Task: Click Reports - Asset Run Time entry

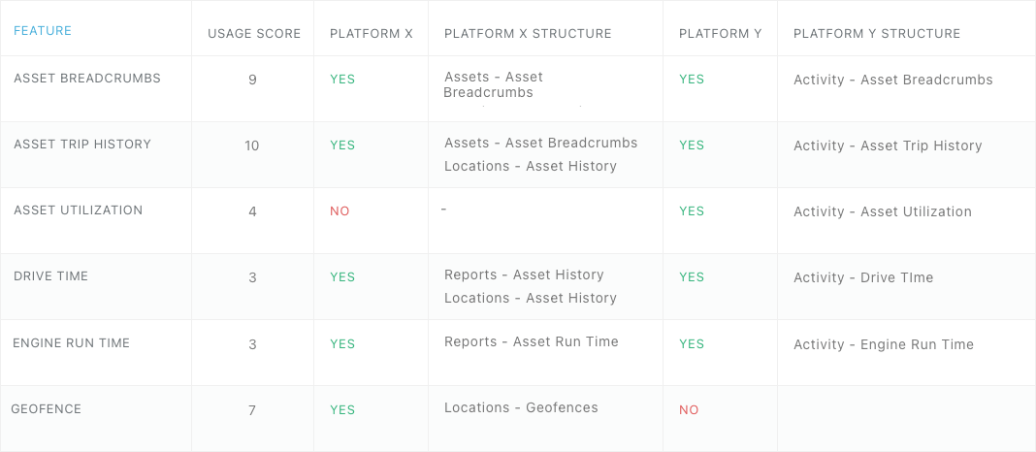Action: 532,341
